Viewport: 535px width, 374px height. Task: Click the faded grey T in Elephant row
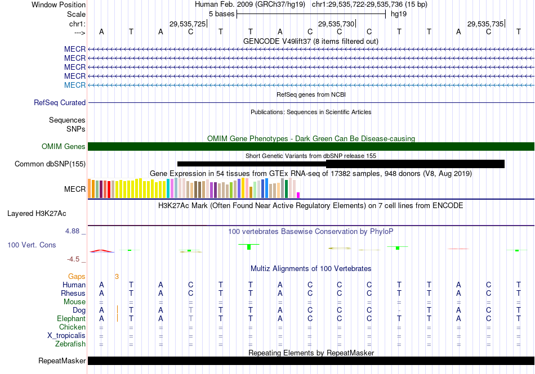pos(191,319)
